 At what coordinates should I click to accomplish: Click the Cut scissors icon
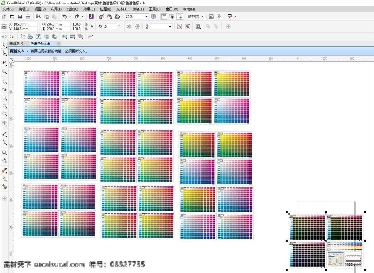(x=38, y=16)
